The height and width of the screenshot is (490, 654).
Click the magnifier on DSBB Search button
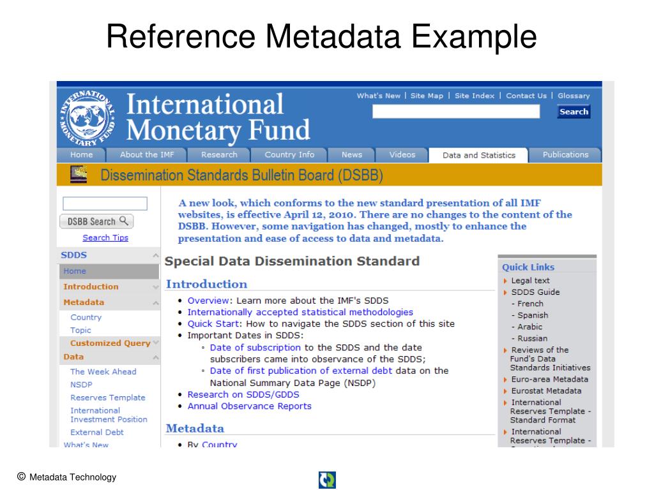[x=124, y=221]
